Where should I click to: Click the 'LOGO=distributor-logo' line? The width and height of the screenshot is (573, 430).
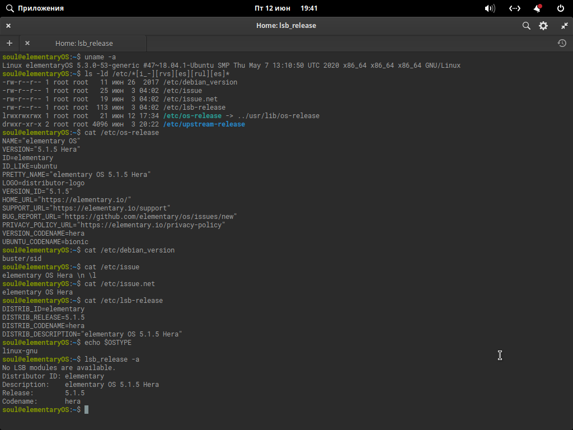point(43,183)
